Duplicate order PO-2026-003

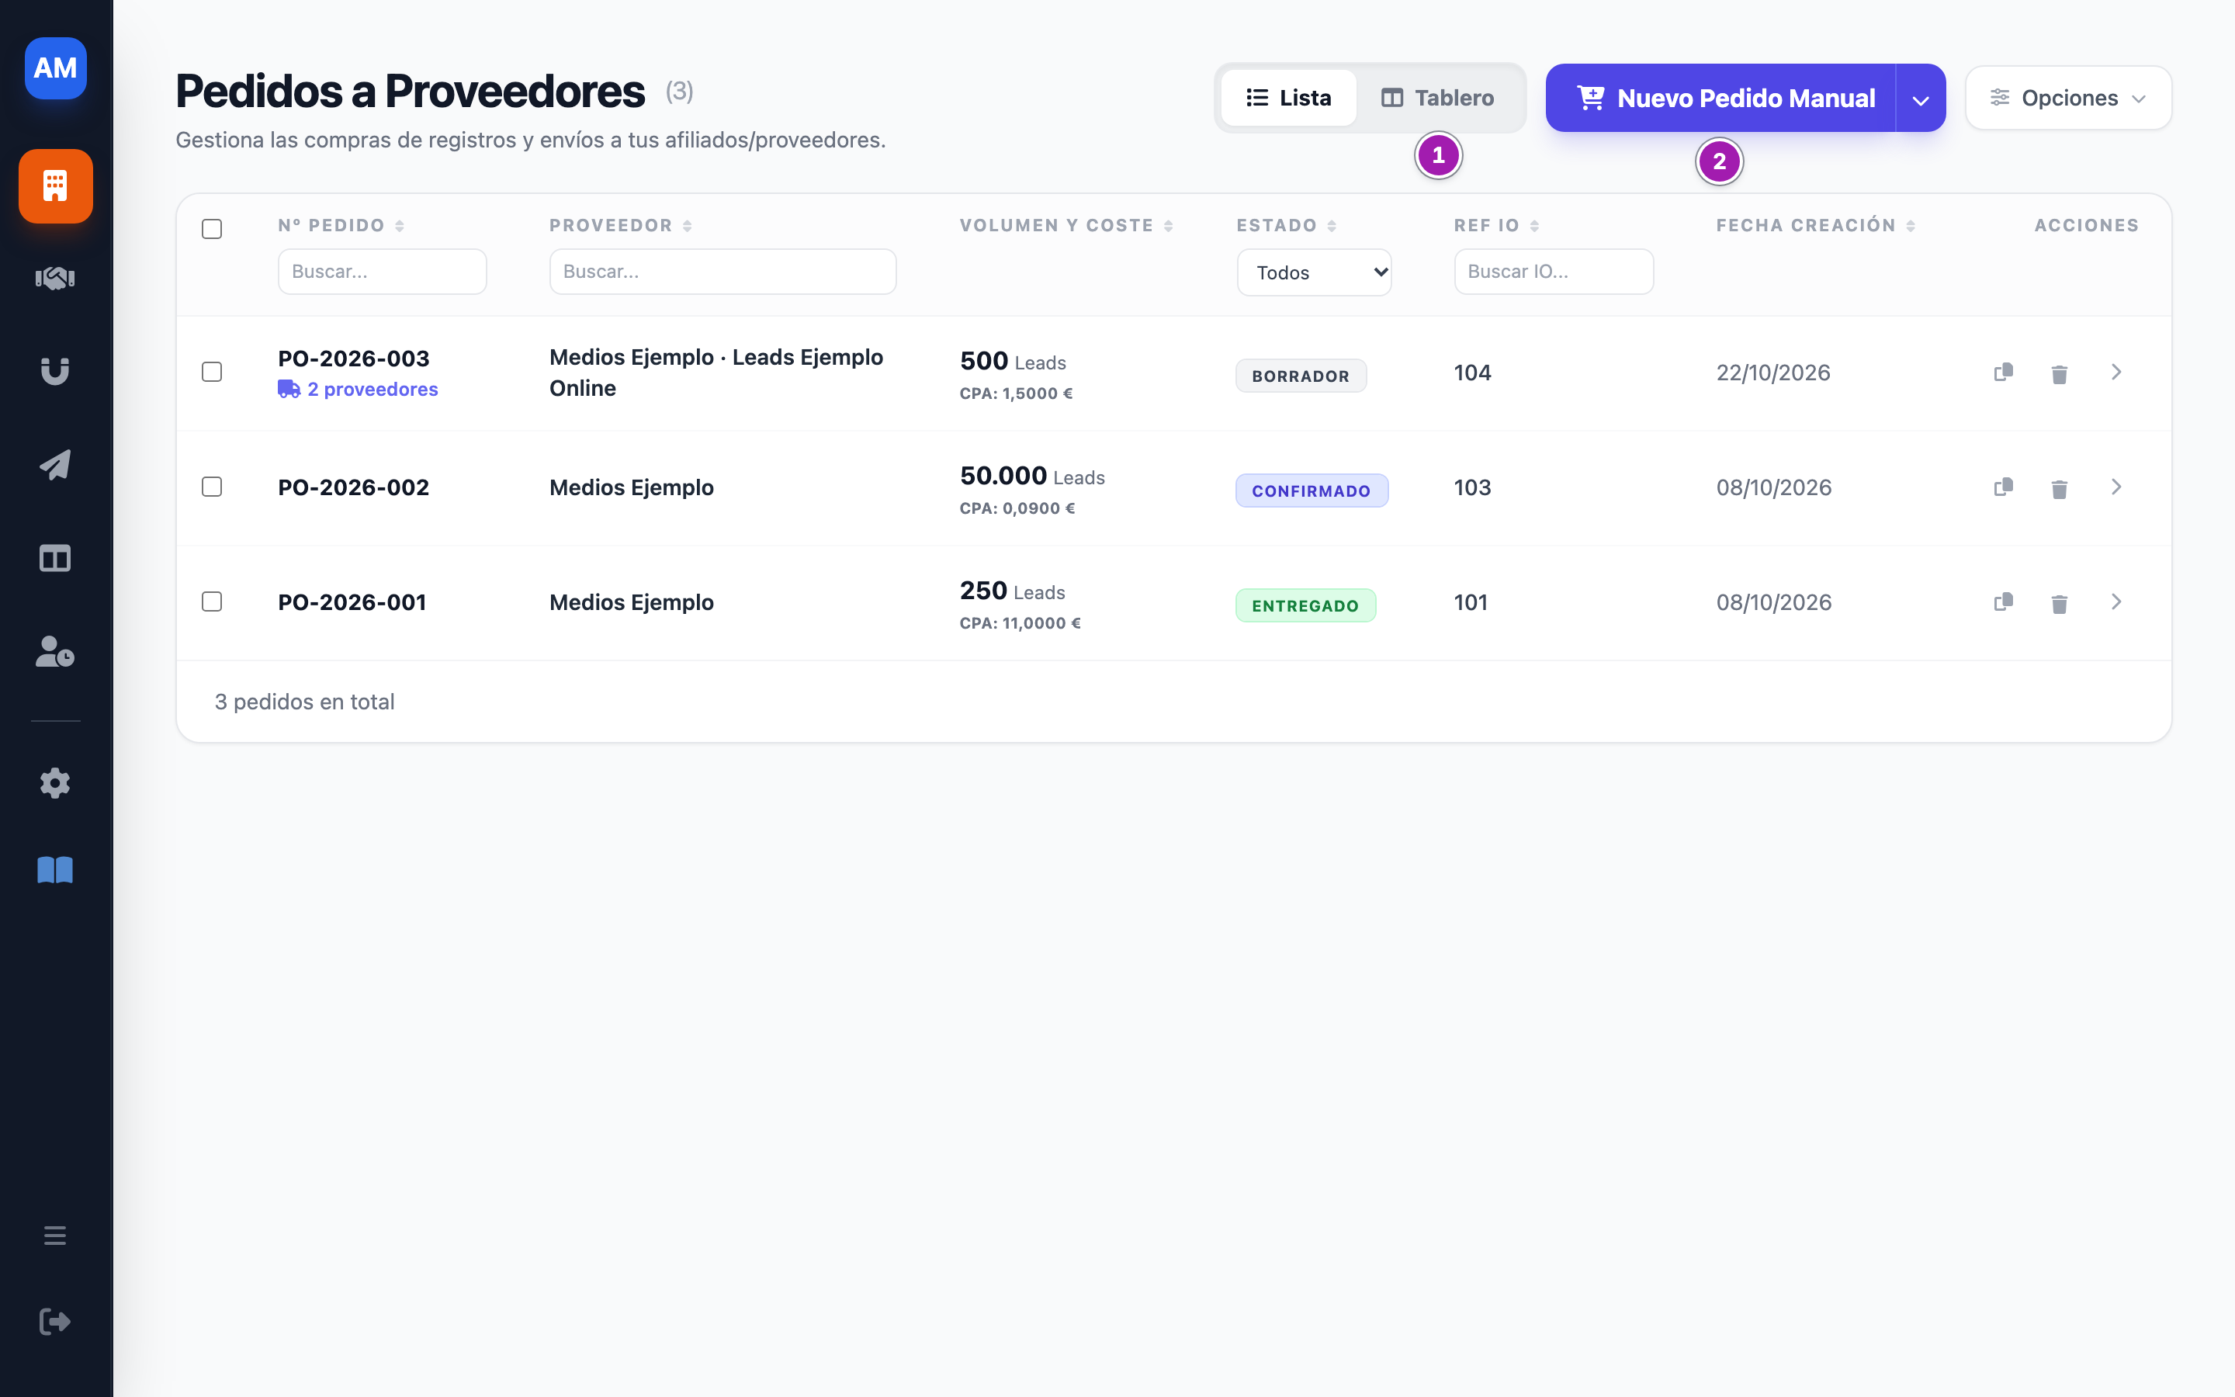coord(2003,373)
